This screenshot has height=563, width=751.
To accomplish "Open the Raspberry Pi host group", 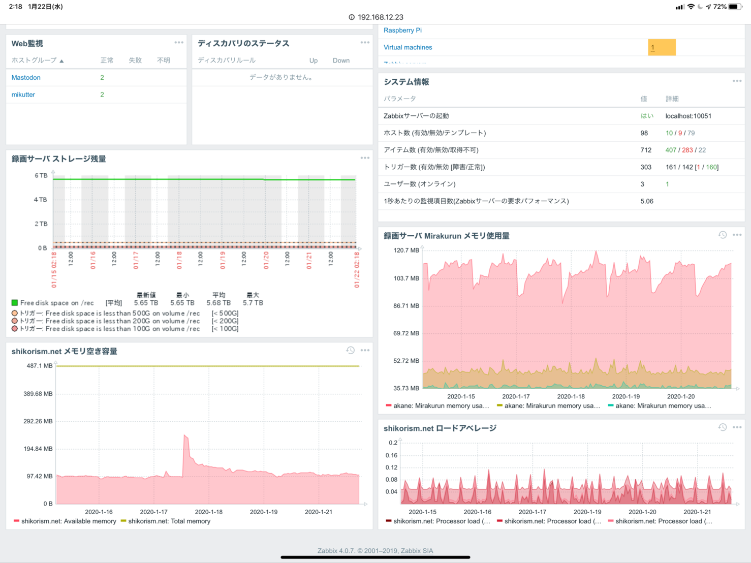I will [402, 30].
